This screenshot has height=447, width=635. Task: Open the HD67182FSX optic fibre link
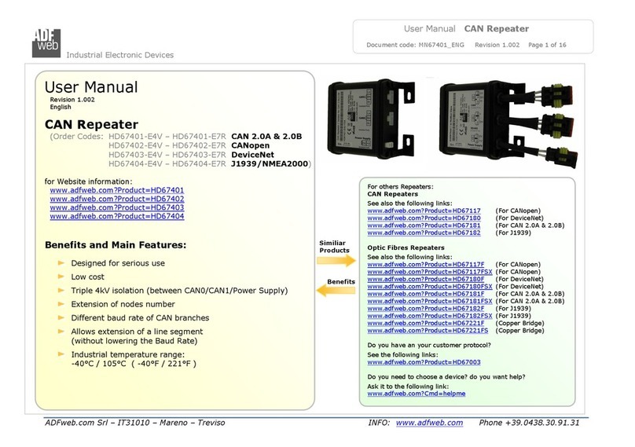[430, 315]
